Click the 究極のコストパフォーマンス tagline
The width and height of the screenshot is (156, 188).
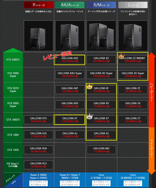pyautogui.click(x=70, y=11)
